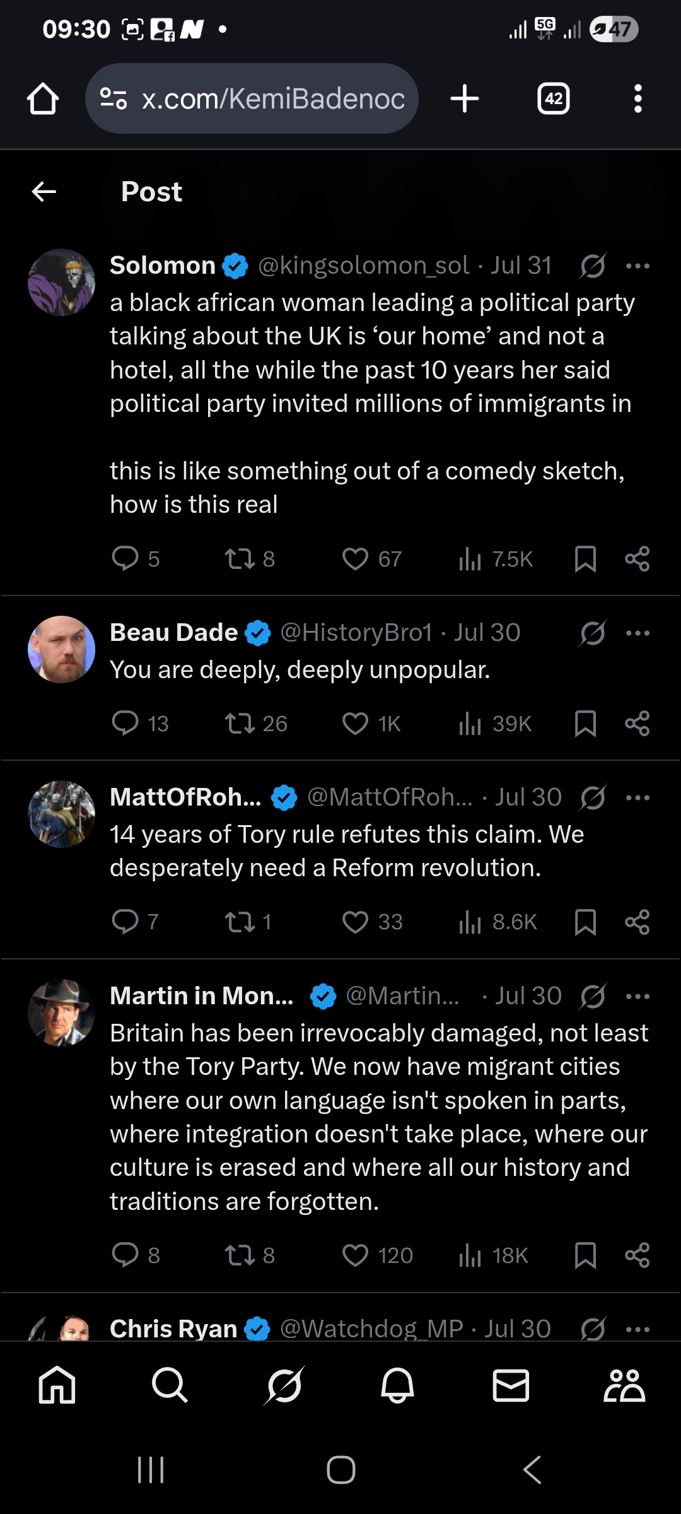Viewport: 681px width, 1514px height.
Task: Repost MattOfRoh's reply
Action: (240, 922)
